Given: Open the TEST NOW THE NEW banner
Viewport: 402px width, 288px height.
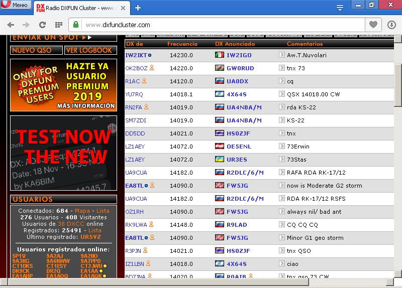Looking at the screenshot, I should coord(64,153).
